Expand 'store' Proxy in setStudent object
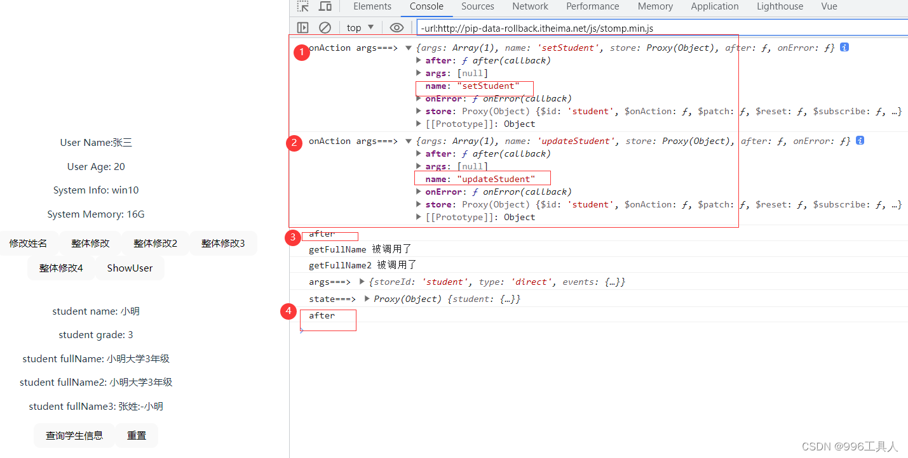This screenshot has width=908, height=458. click(x=418, y=111)
